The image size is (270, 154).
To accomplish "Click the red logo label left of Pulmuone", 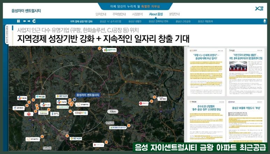I will tap(29, 114).
